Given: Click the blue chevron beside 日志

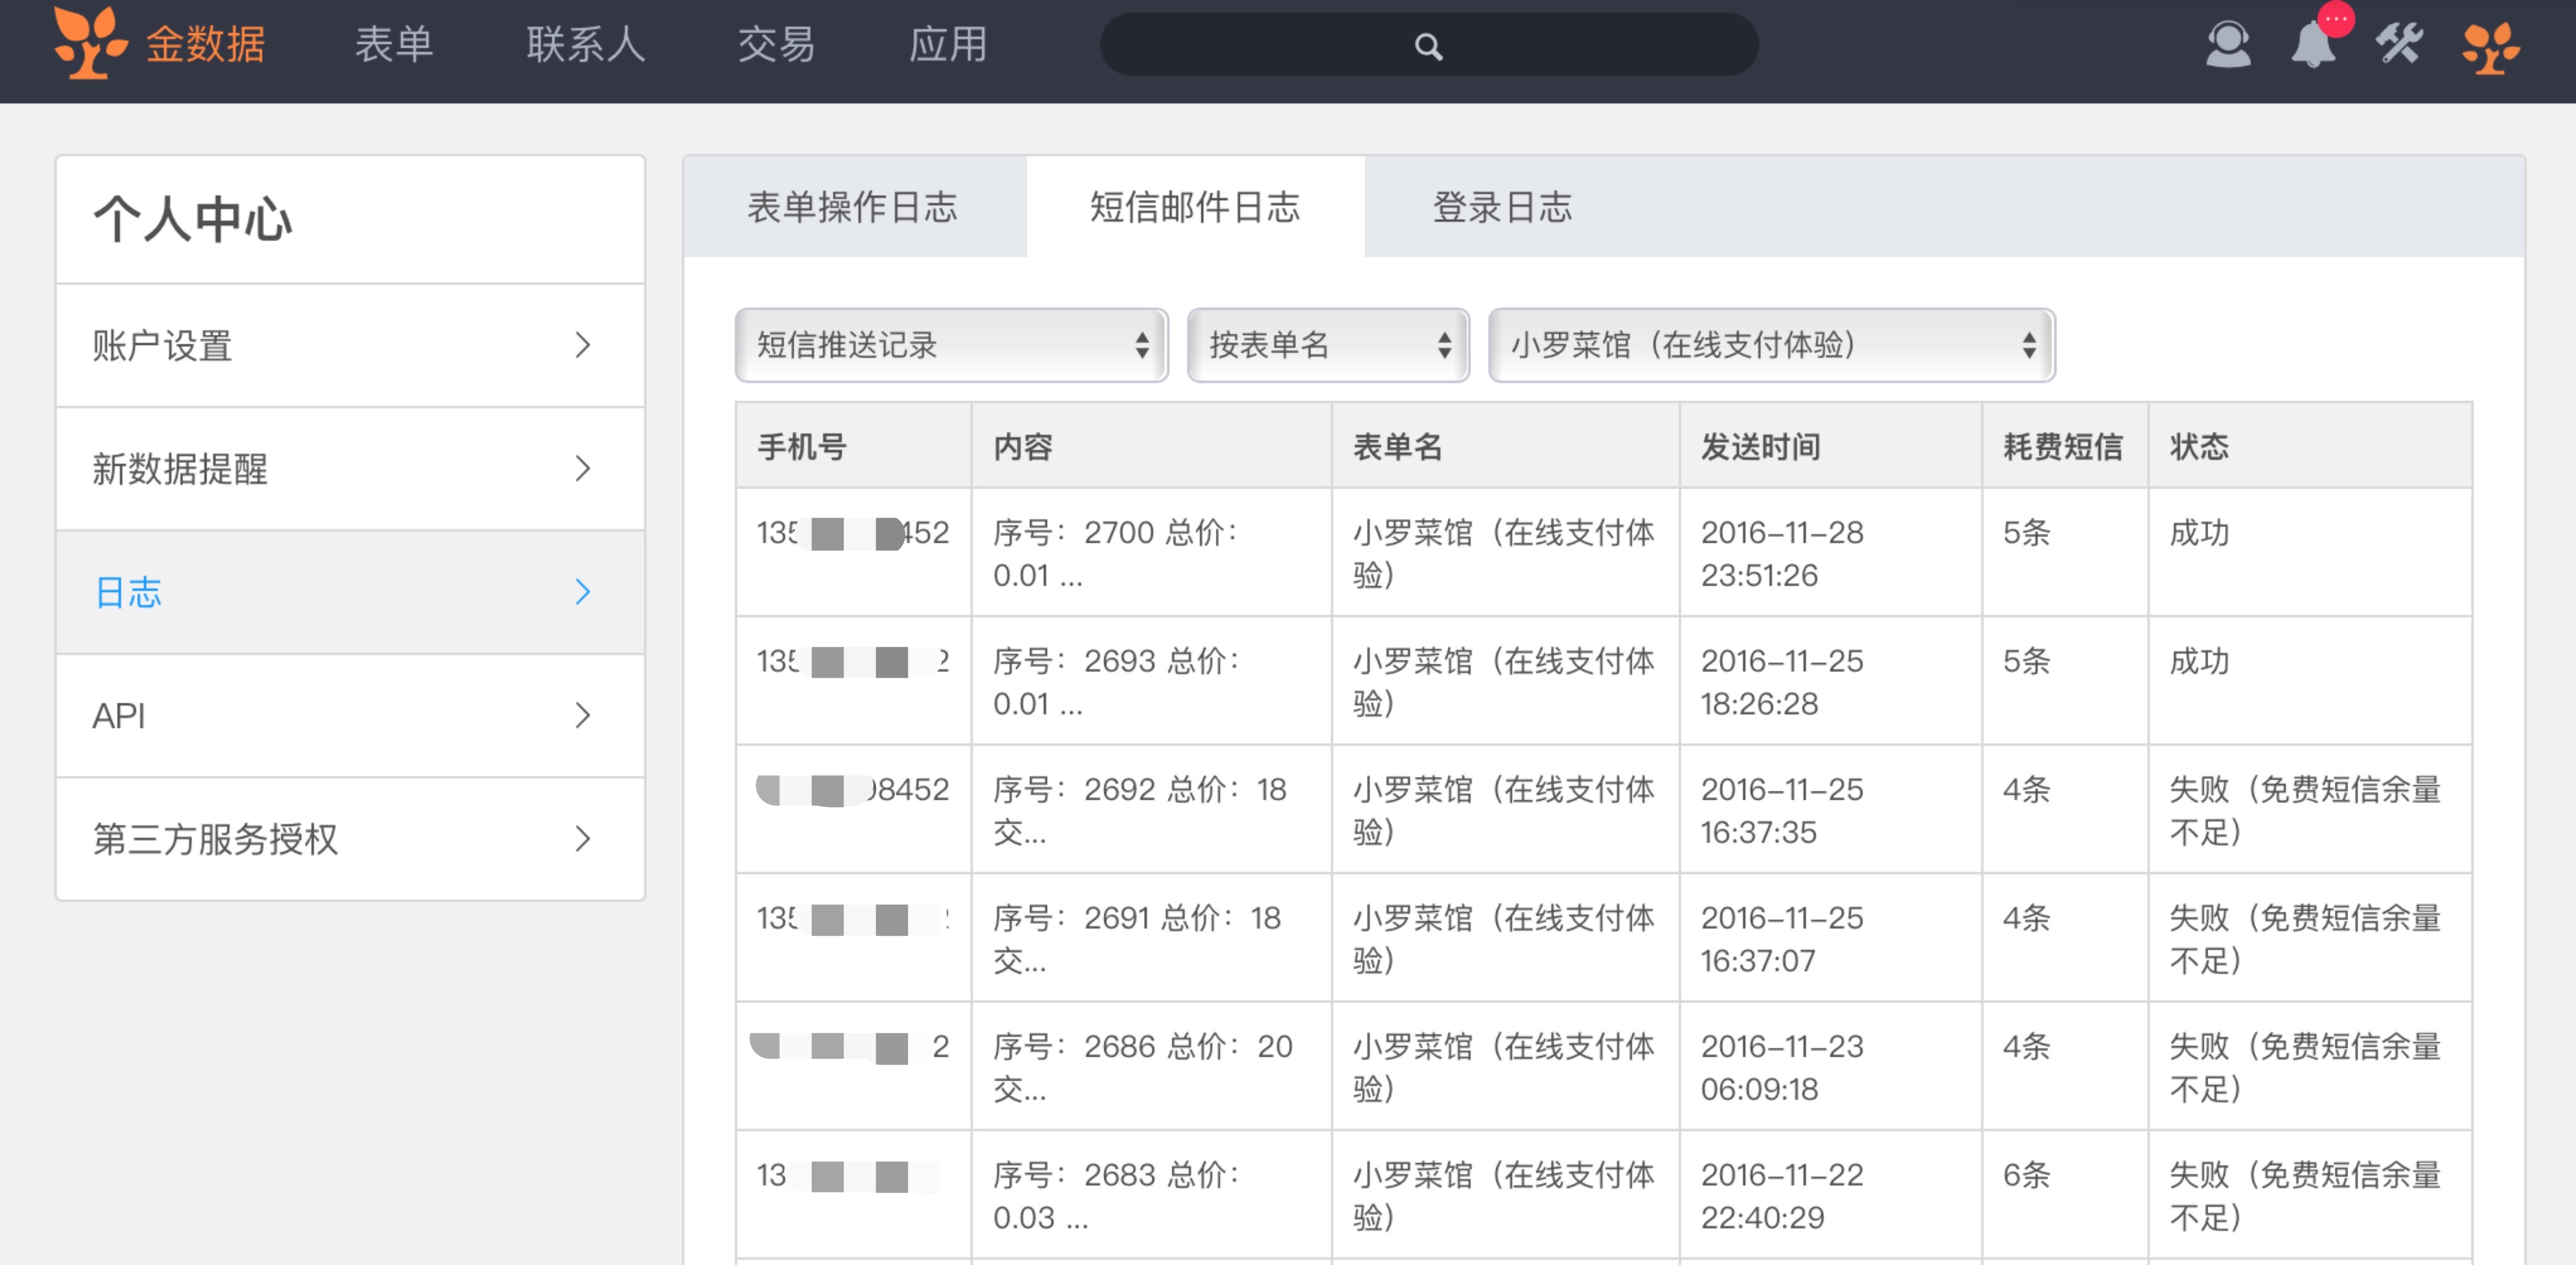Looking at the screenshot, I should click(x=583, y=592).
